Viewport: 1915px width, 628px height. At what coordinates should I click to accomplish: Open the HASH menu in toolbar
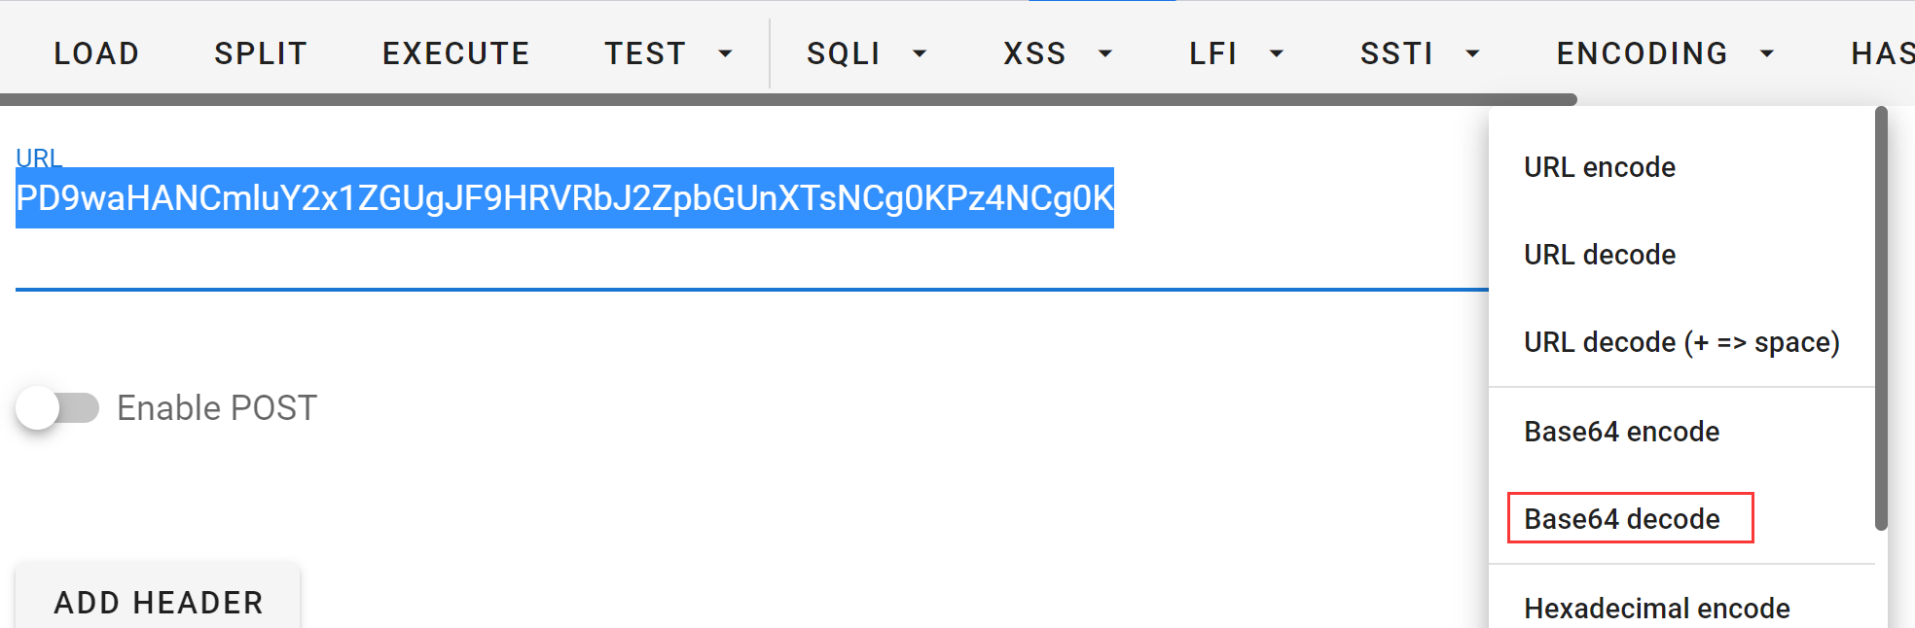pyautogui.click(x=1882, y=53)
